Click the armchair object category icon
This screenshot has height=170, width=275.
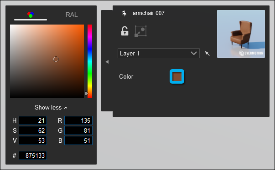[x=124, y=13]
